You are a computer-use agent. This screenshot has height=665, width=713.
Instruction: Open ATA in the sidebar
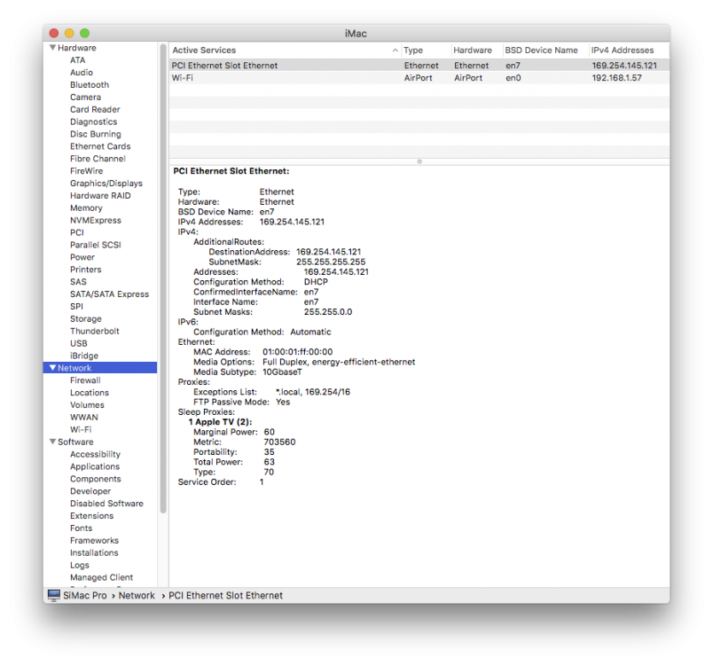point(78,60)
